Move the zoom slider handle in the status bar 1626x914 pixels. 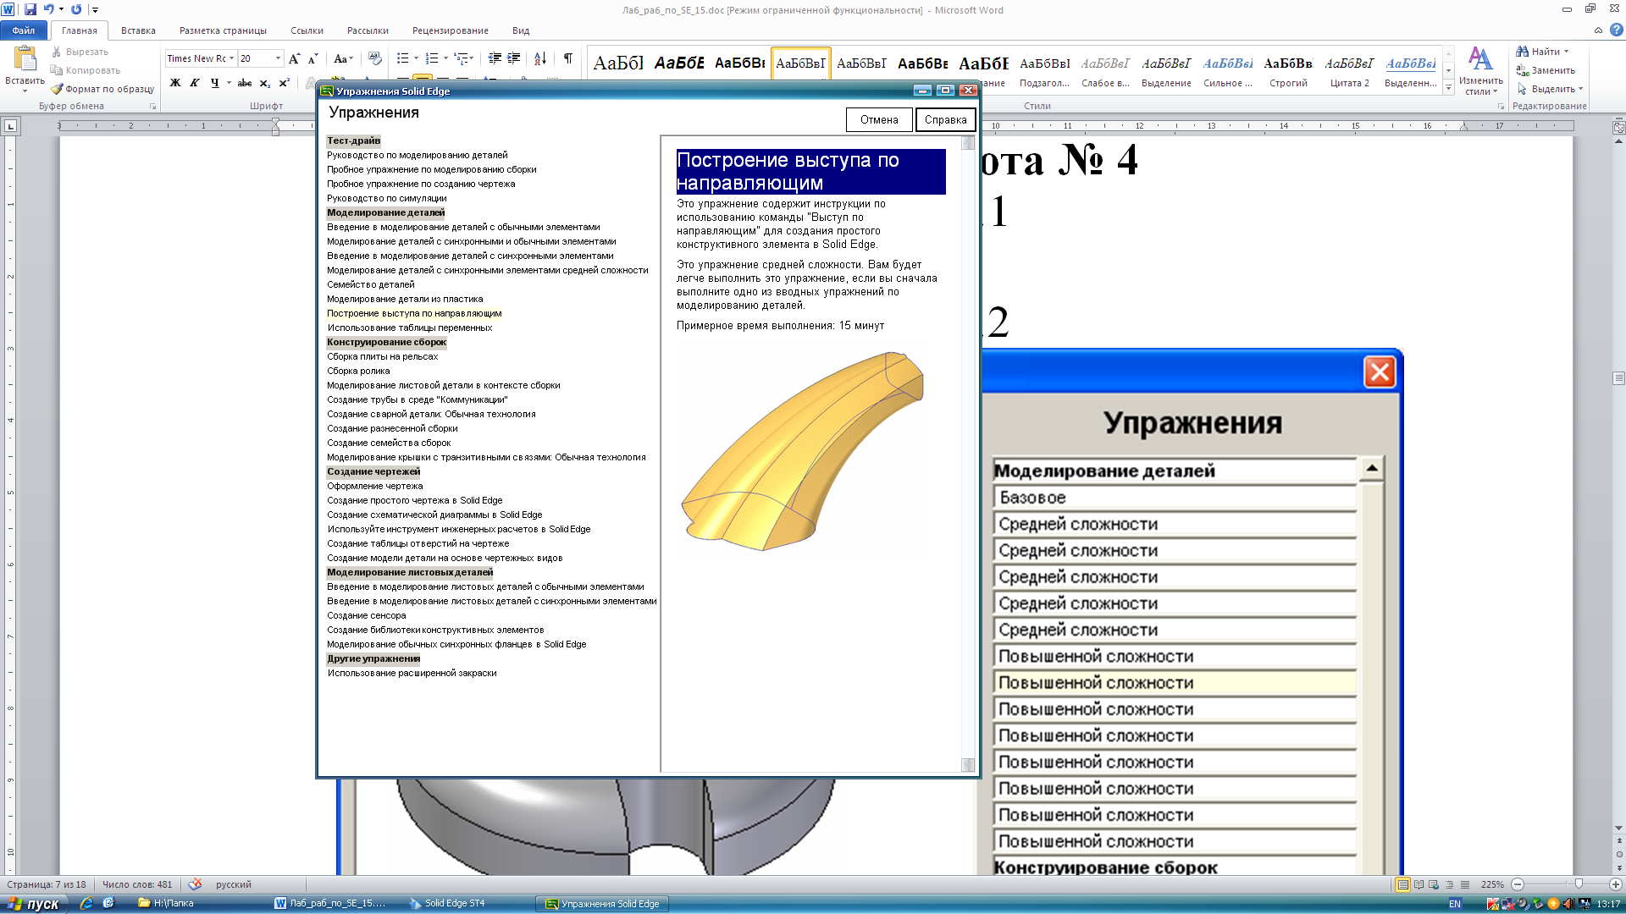[x=1579, y=884]
